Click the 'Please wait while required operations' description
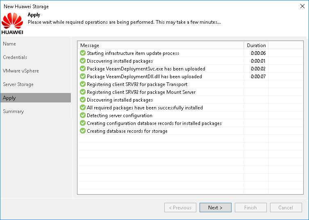 (x=124, y=22)
